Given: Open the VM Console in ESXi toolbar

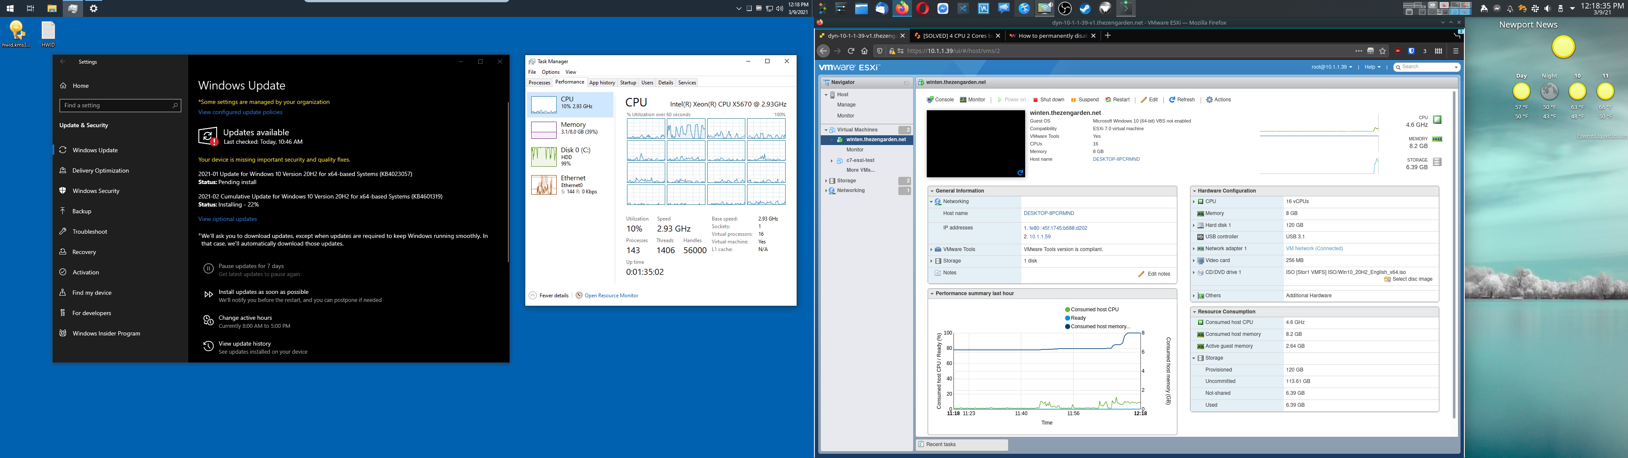Looking at the screenshot, I should tap(940, 100).
